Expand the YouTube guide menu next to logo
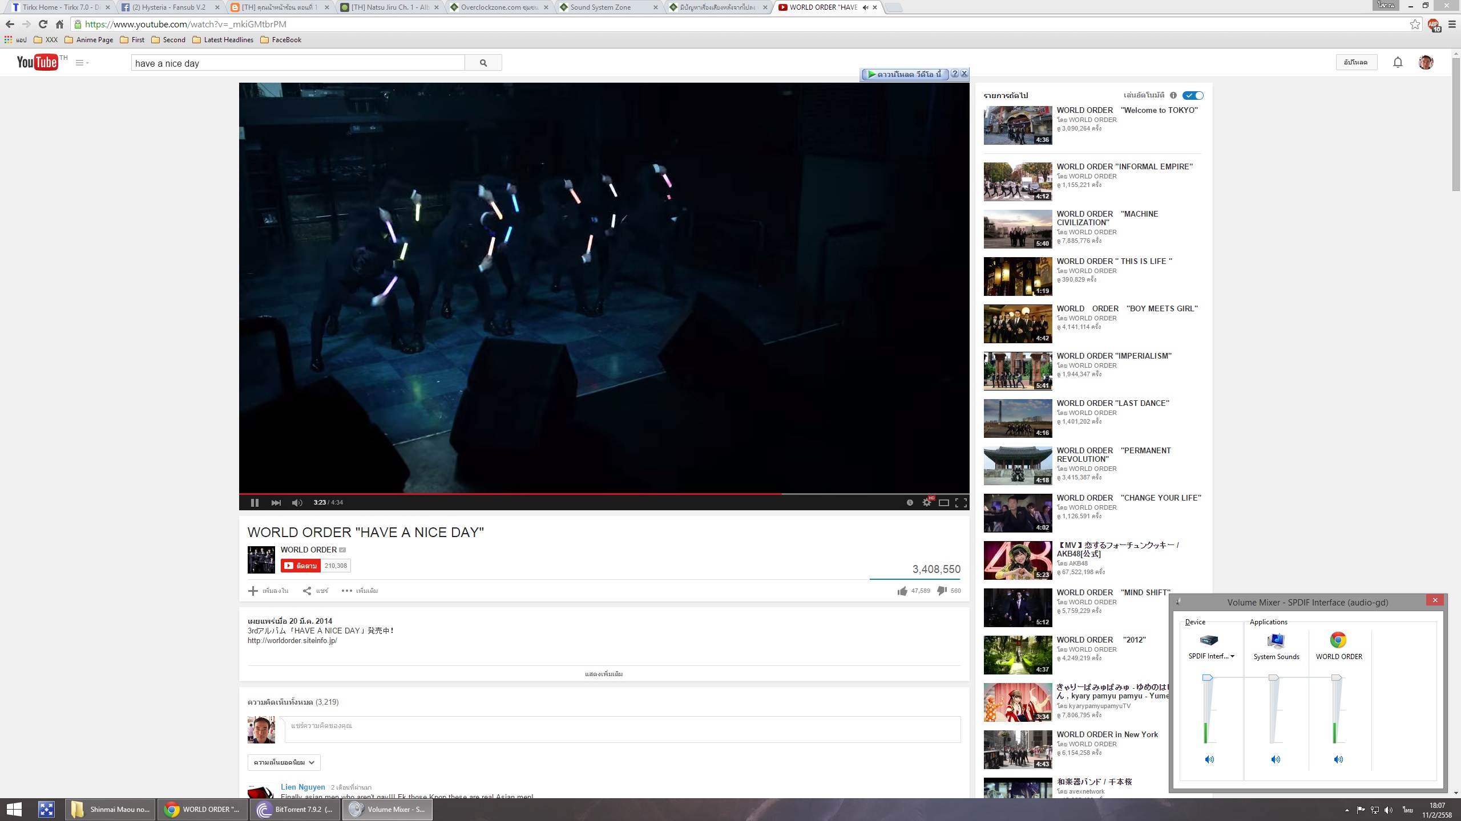 click(82, 63)
